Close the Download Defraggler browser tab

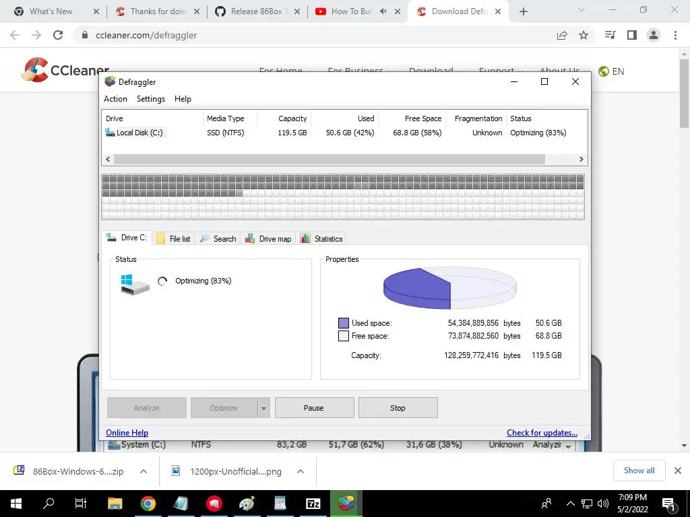click(x=498, y=11)
